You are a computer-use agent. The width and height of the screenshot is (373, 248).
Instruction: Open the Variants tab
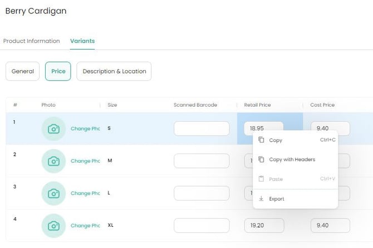(x=82, y=41)
